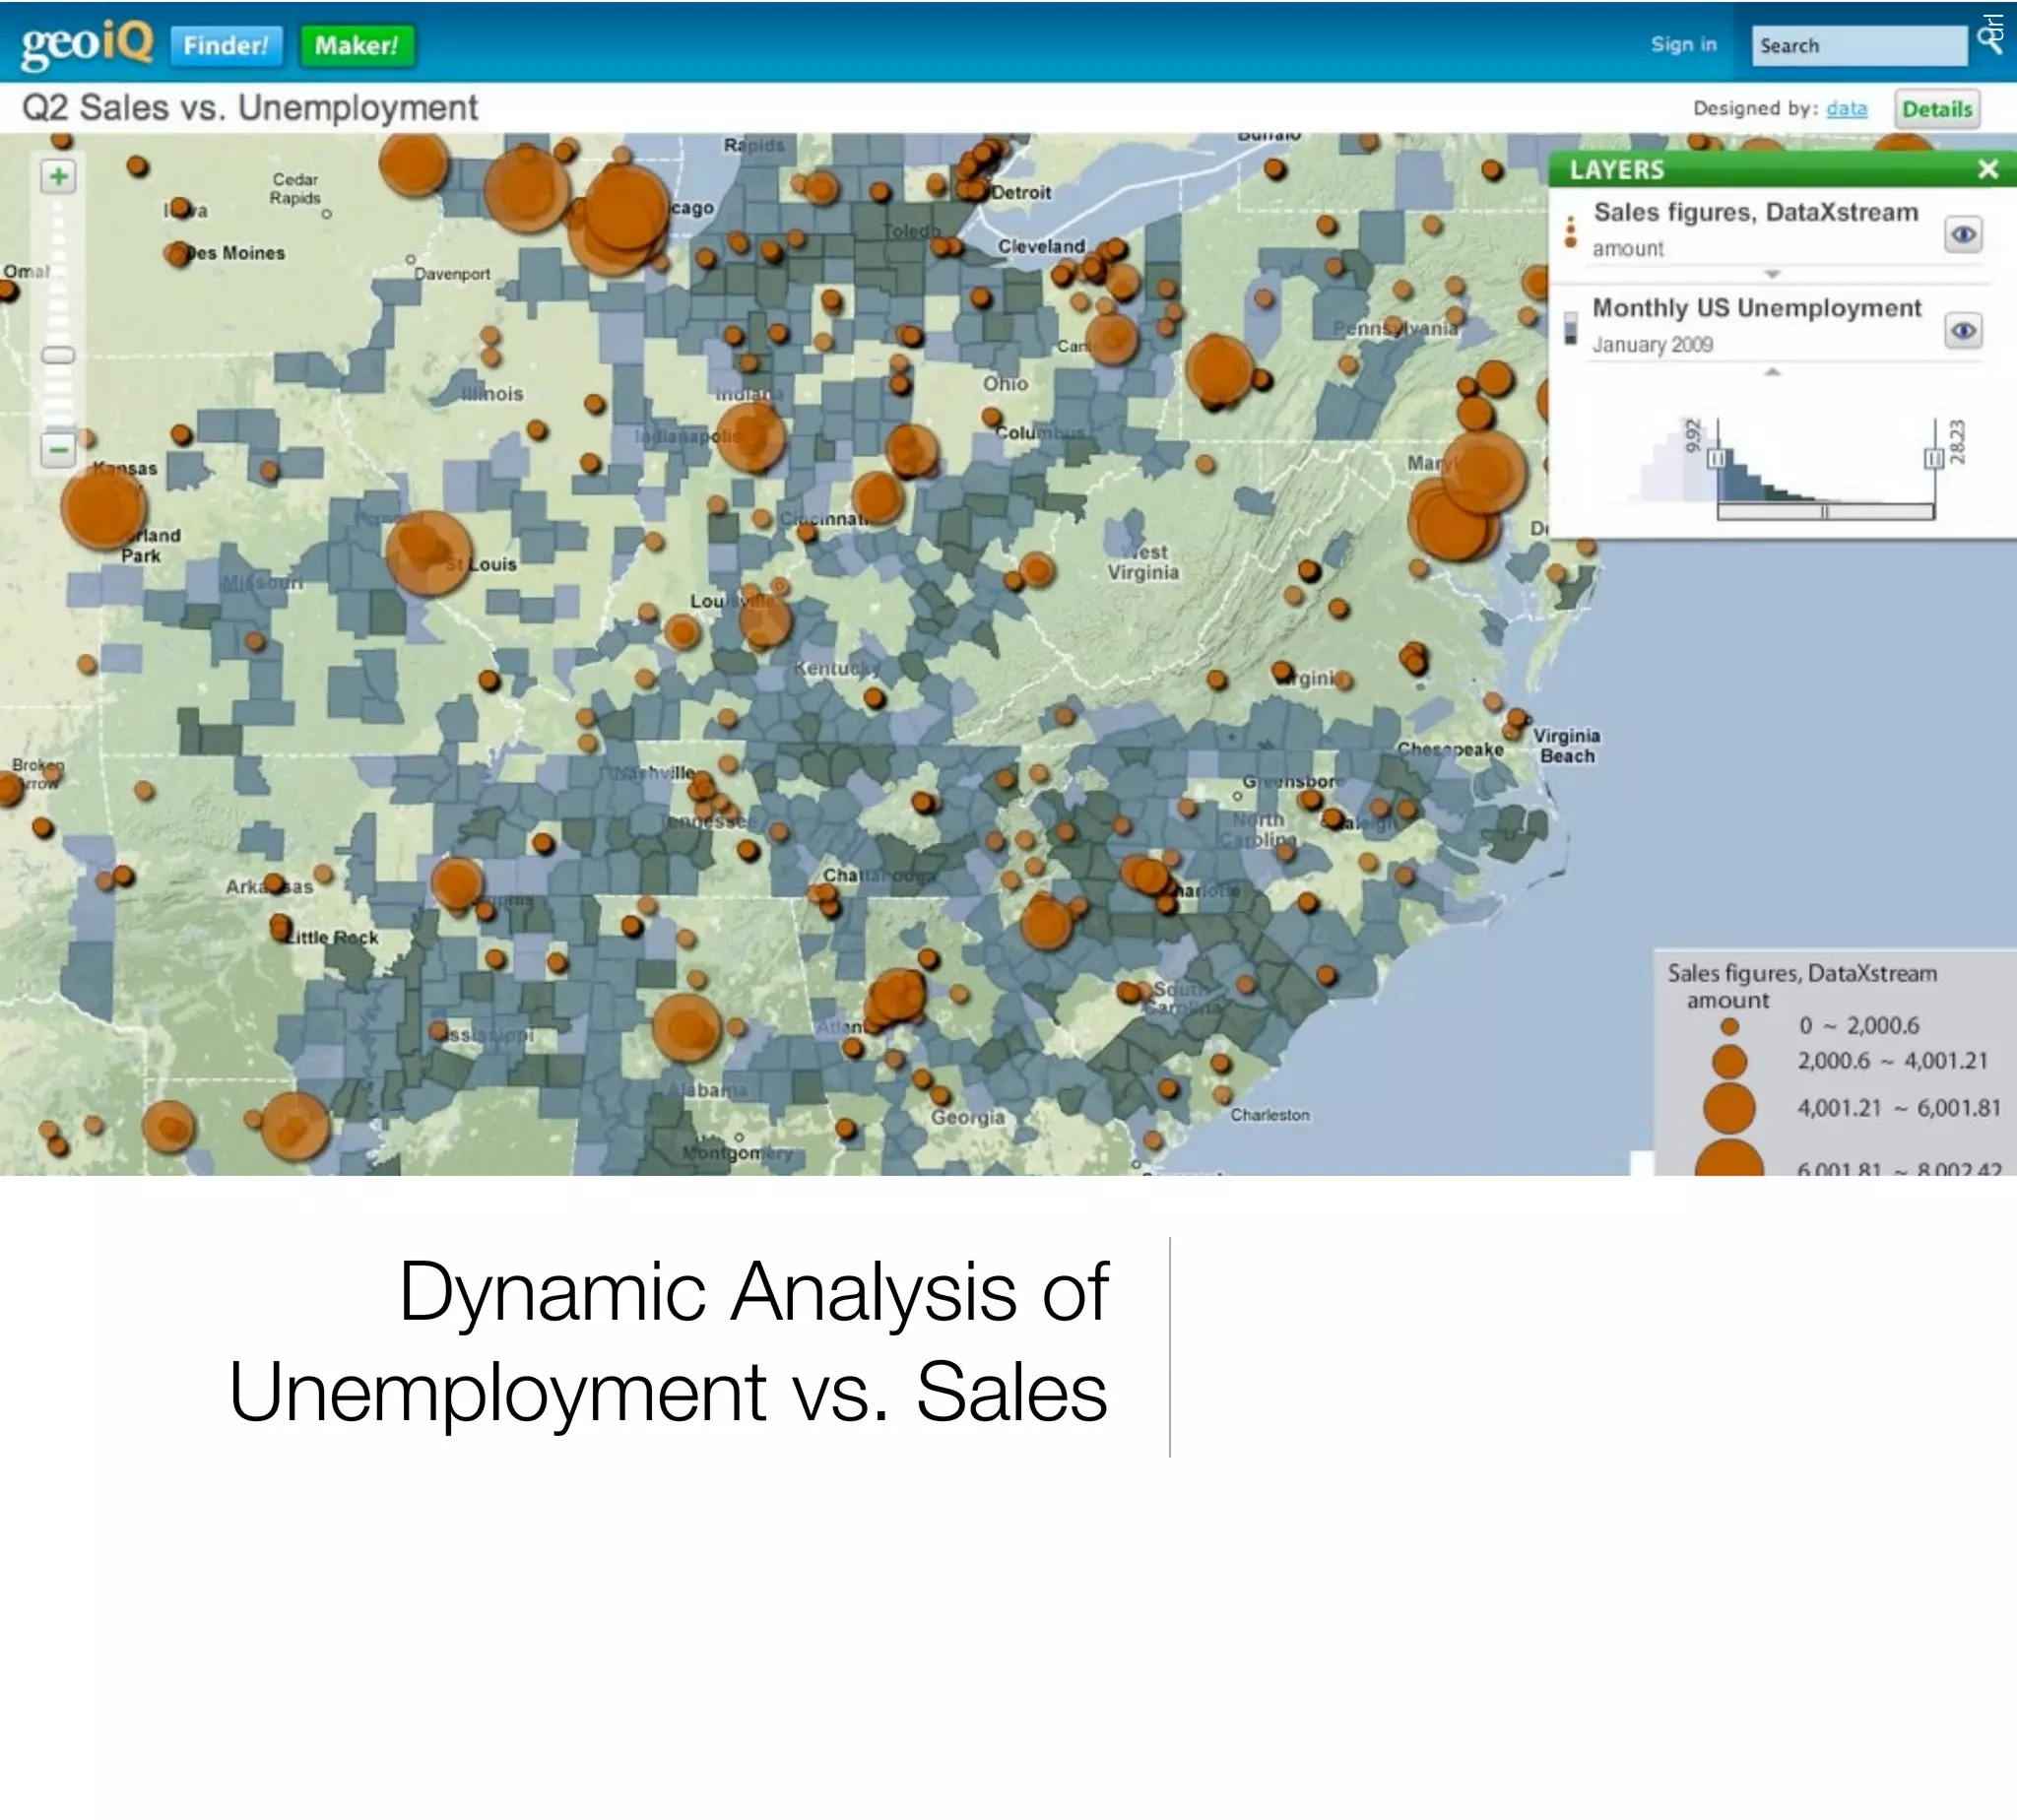Collapse the Monthly US Unemployment histogram arrow
Viewport: 2017px width, 1820px height.
coord(1772,372)
